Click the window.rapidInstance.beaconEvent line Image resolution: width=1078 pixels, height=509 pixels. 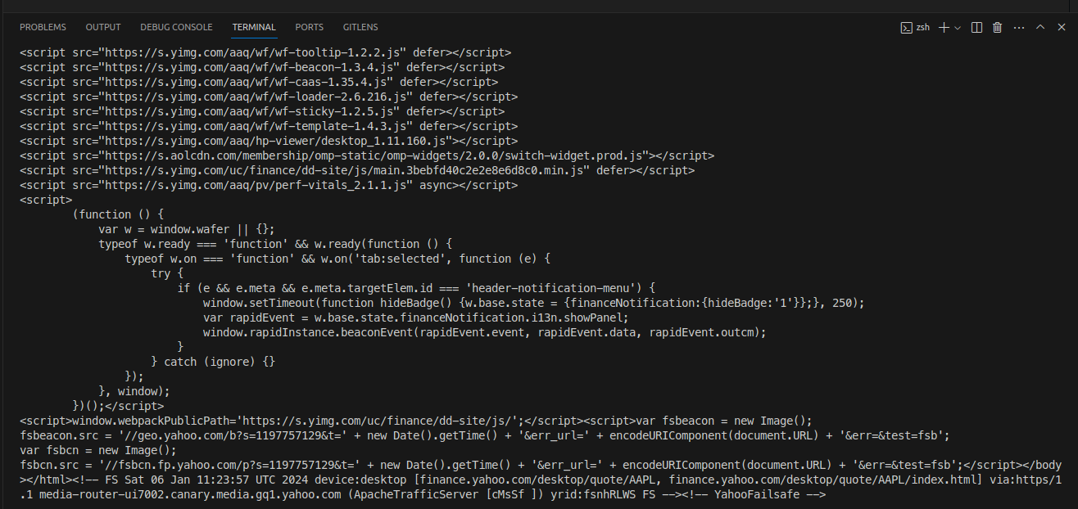coord(485,332)
